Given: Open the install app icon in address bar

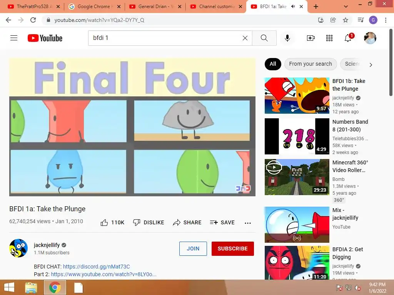Looking at the screenshot, I should (321, 20).
